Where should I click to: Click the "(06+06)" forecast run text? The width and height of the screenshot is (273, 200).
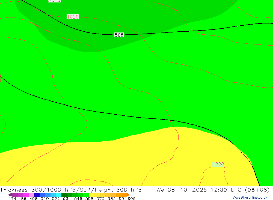pyautogui.click(x=257, y=190)
